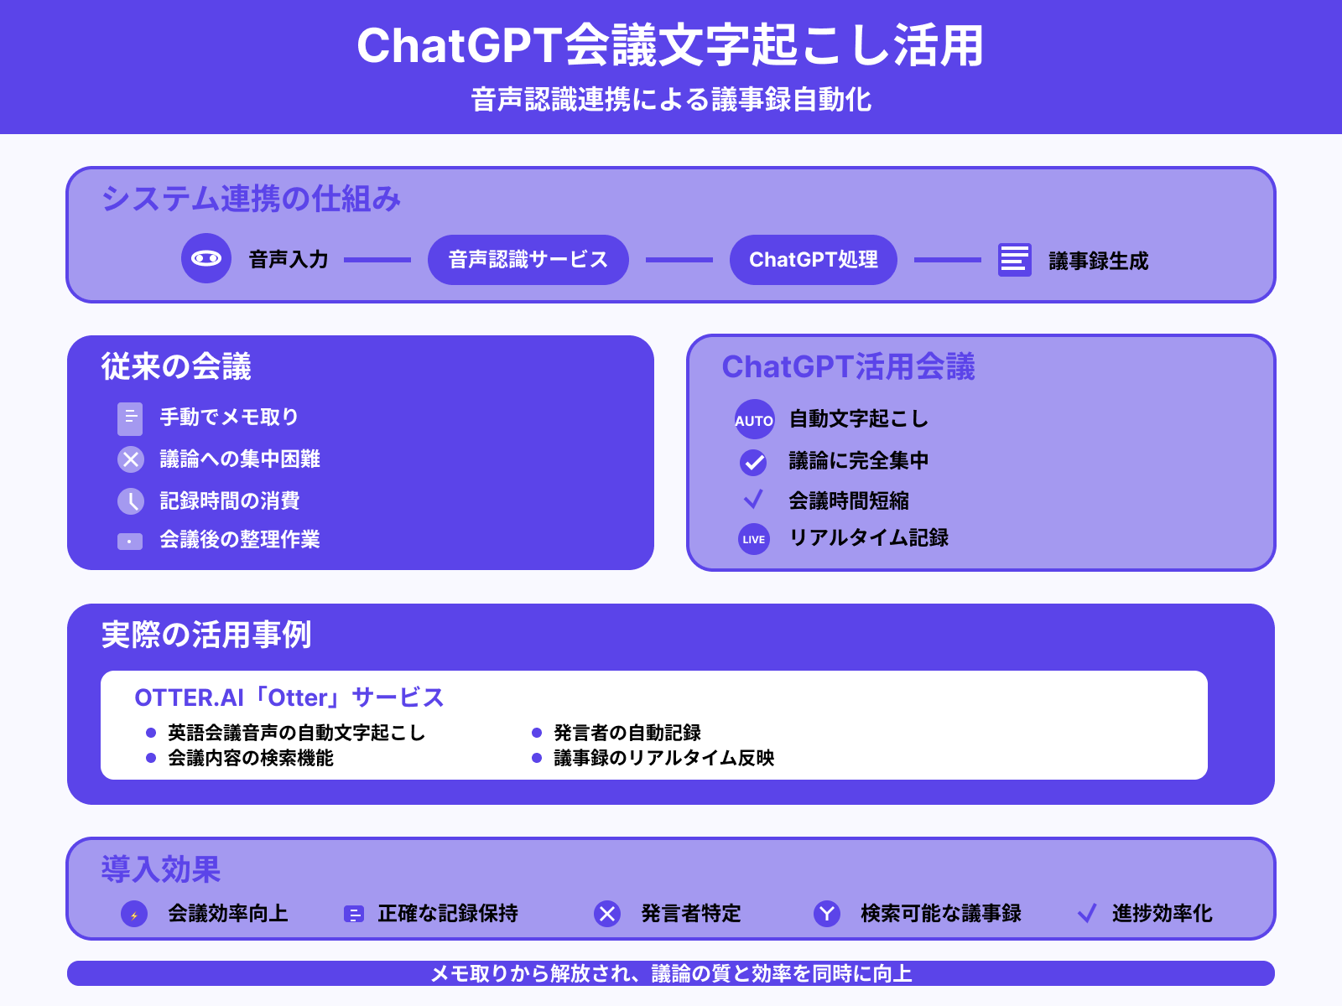Image resolution: width=1342 pixels, height=1006 pixels.
Task: Switch to the 従来の会議 panel
Action: point(177,367)
